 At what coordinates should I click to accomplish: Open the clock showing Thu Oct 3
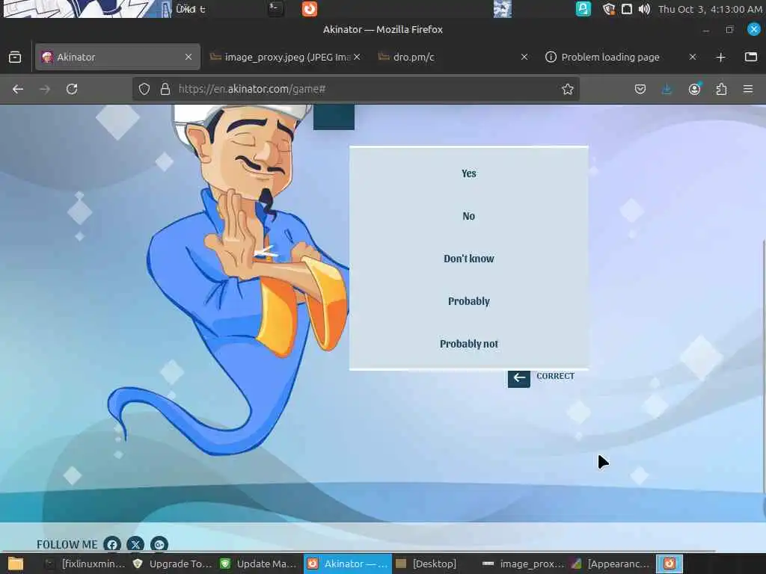(x=710, y=9)
